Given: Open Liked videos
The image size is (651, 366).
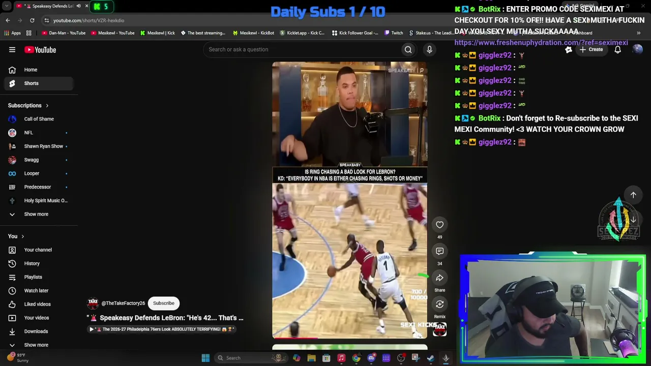Looking at the screenshot, I should tap(39, 304).
